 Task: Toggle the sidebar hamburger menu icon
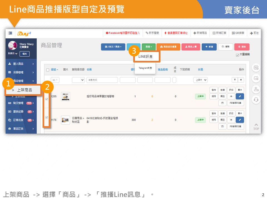10,33
